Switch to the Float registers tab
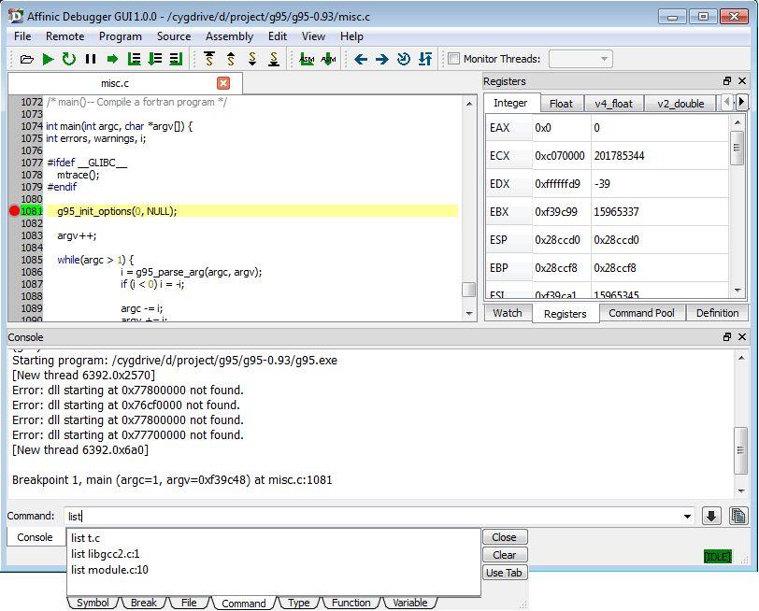 561,104
